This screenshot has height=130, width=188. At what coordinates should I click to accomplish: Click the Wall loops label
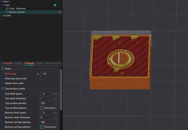[x=11, y=74]
